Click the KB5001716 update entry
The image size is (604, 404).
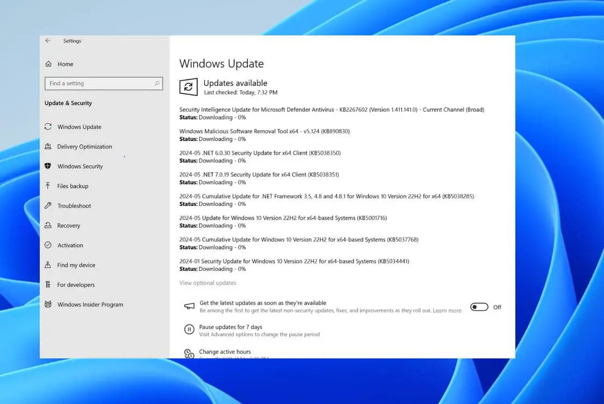pyautogui.click(x=283, y=218)
